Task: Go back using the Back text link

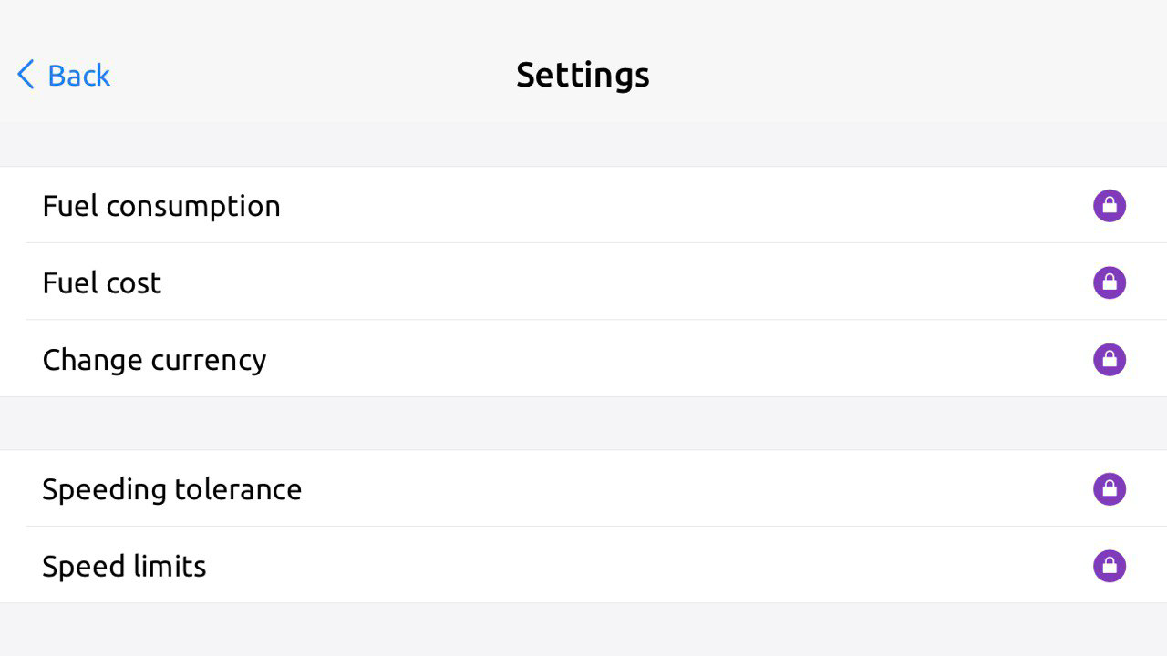Action: [78, 75]
